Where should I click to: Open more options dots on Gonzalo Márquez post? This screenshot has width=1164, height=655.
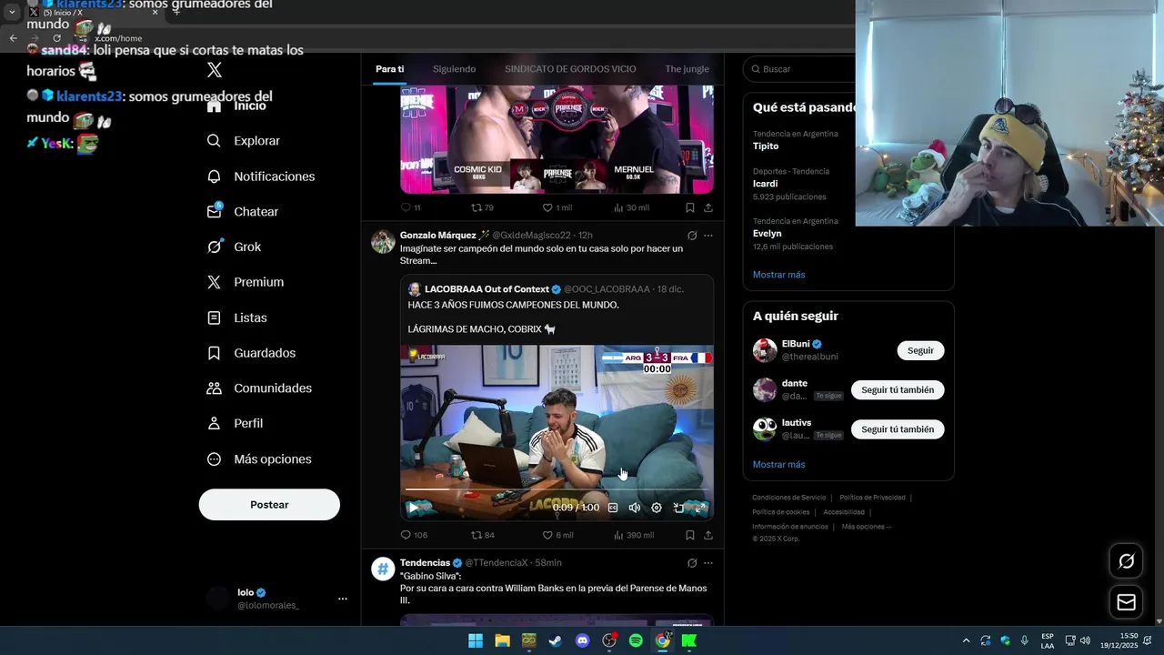tap(708, 236)
